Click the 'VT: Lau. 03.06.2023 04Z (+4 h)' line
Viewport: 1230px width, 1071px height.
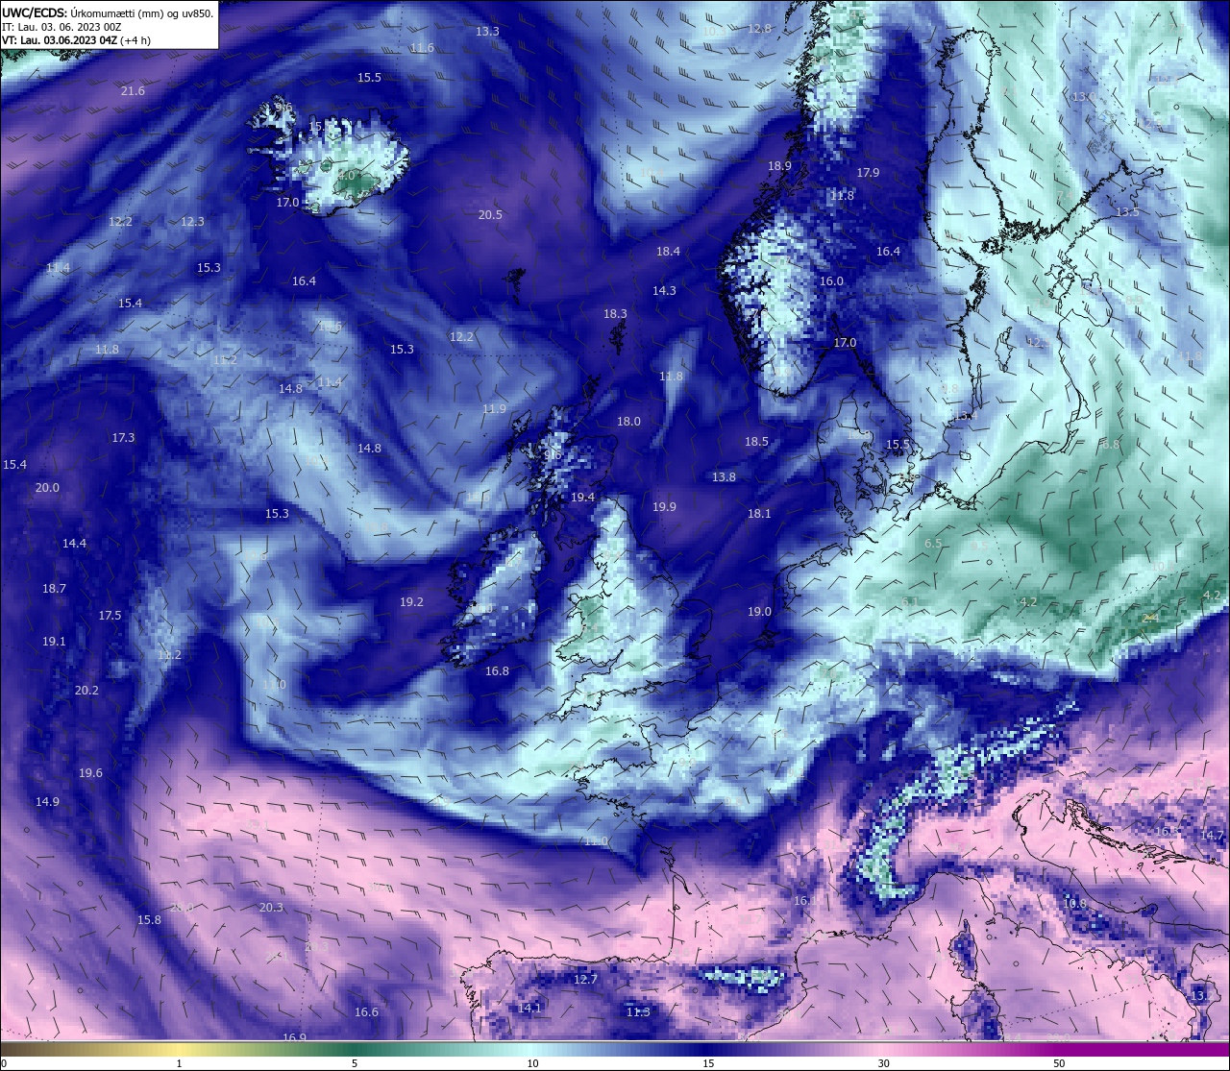point(76,40)
